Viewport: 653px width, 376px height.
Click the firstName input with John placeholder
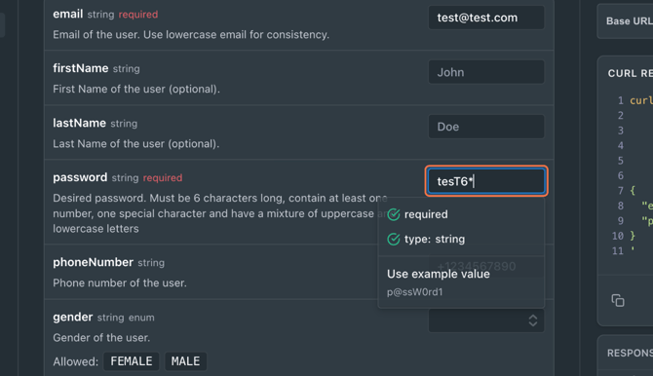(486, 72)
